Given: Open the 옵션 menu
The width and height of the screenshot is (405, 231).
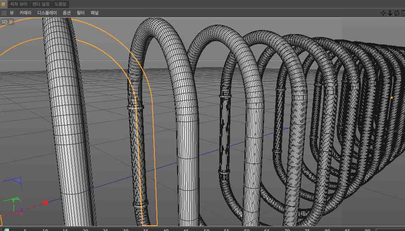Looking at the screenshot, I should [67, 13].
